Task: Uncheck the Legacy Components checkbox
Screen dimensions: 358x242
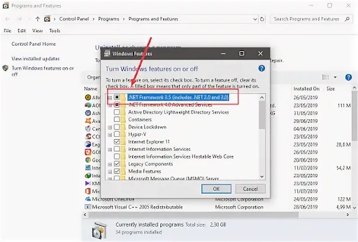Action: 117,164
